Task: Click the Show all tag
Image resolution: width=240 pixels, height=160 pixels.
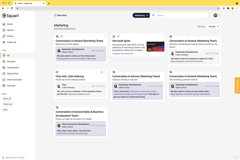Action: coord(7,99)
